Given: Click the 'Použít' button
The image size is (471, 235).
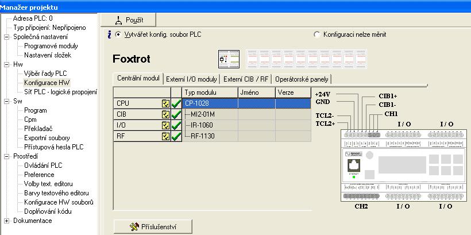Looking at the screenshot, I should (128, 20).
